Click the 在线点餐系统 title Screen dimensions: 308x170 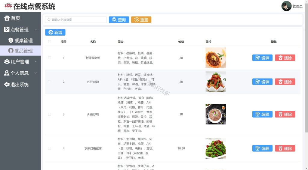click(x=34, y=7)
